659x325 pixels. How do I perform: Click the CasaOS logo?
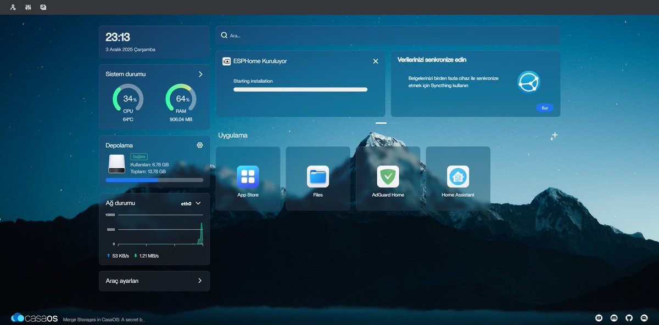pos(34,318)
